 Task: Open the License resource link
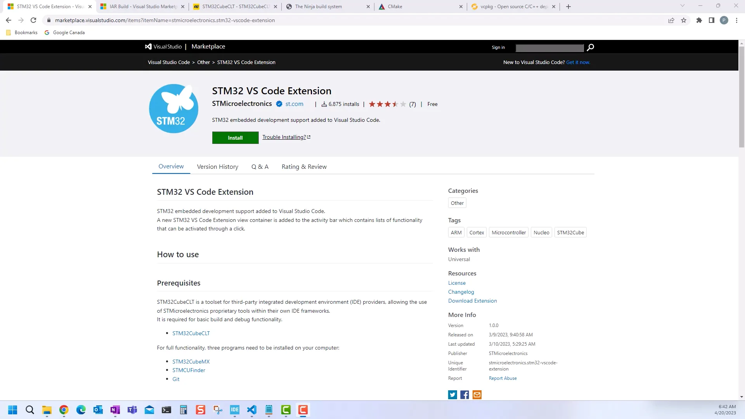[457, 283]
